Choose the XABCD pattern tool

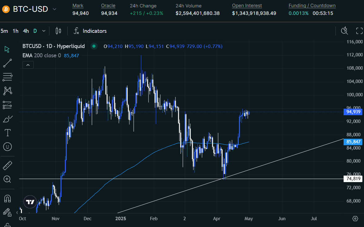tap(7, 91)
